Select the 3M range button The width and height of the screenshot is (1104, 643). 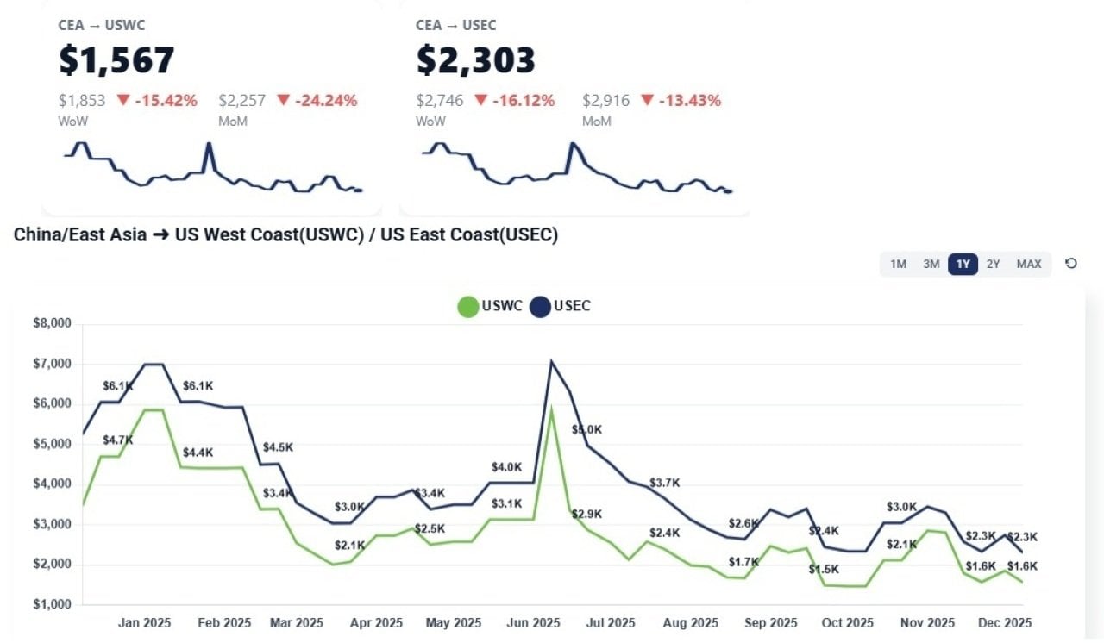pos(931,265)
